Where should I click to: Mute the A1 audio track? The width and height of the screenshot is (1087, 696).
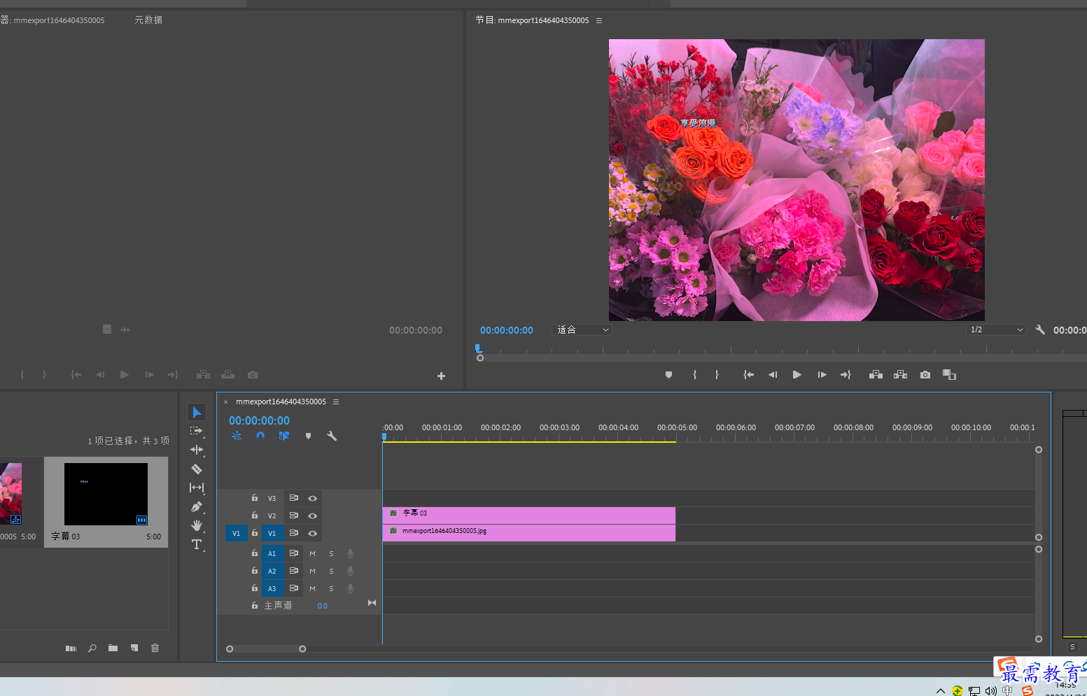313,554
